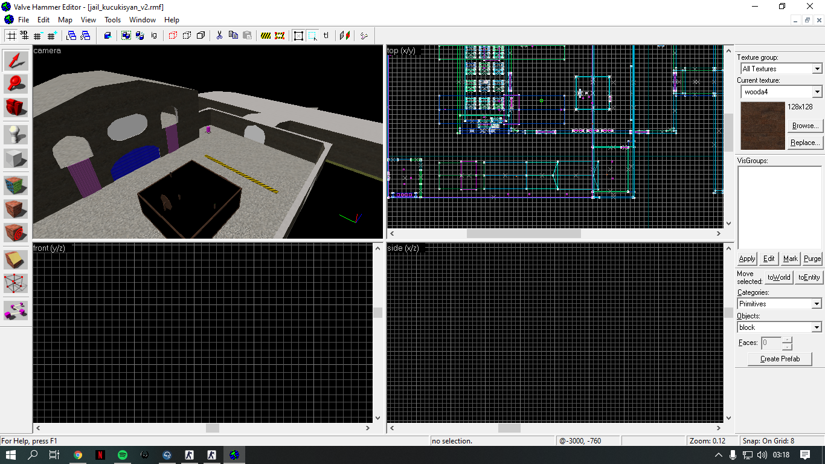
Task: Toggle the 3D grid display
Action: coord(25,36)
